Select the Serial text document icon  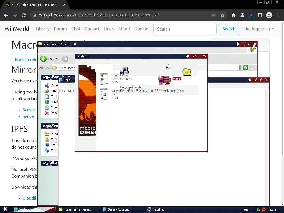tap(104, 79)
